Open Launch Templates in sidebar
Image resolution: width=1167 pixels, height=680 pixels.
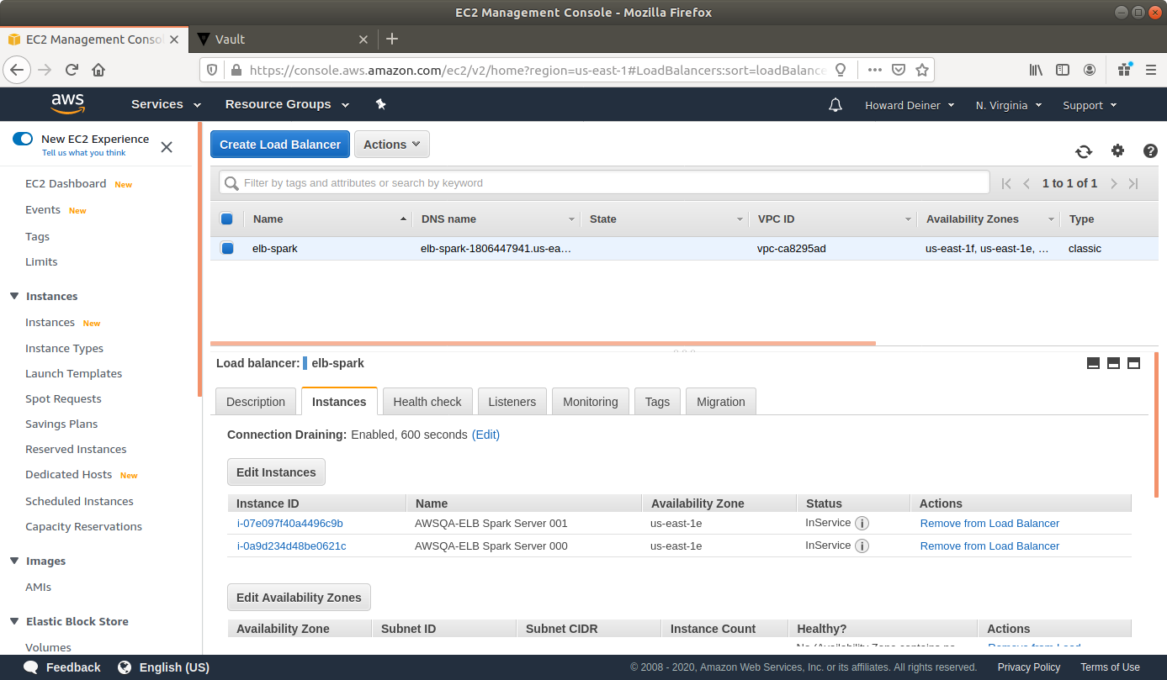tap(74, 373)
